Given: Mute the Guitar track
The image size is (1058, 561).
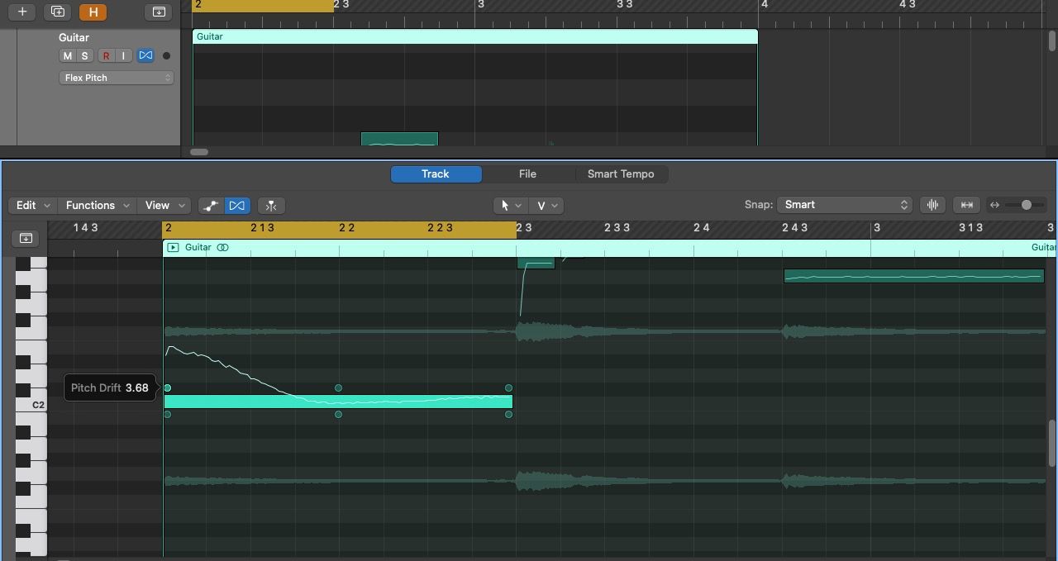Looking at the screenshot, I should tap(67, 55).
